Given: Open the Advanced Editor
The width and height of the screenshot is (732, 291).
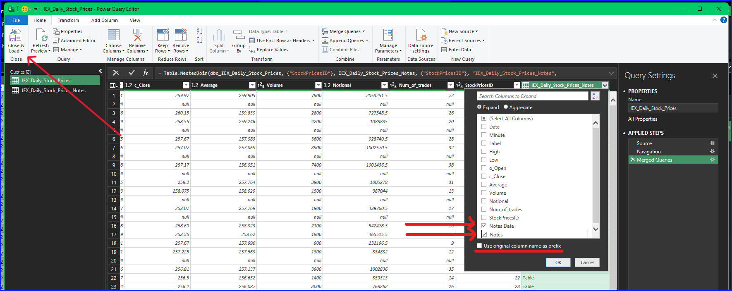Looking at the screenshot, I should [74, 41].
